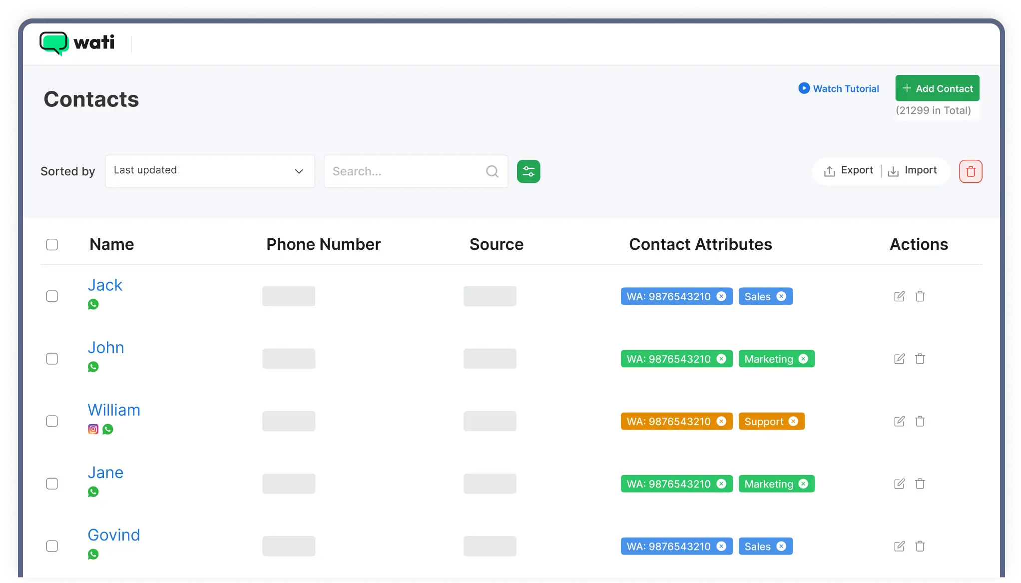Screen dimensions: 1021x583
Task: Check the box next to John
Action: (x=52, y=359)
